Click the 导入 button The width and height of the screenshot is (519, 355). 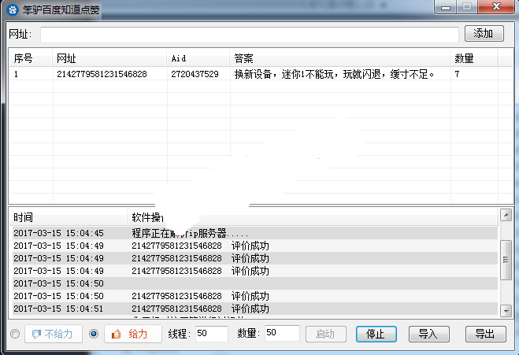pyautogui.click(x=429, y=335)
